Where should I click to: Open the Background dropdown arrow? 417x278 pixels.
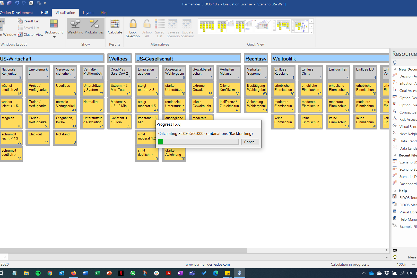pos(54,37)
